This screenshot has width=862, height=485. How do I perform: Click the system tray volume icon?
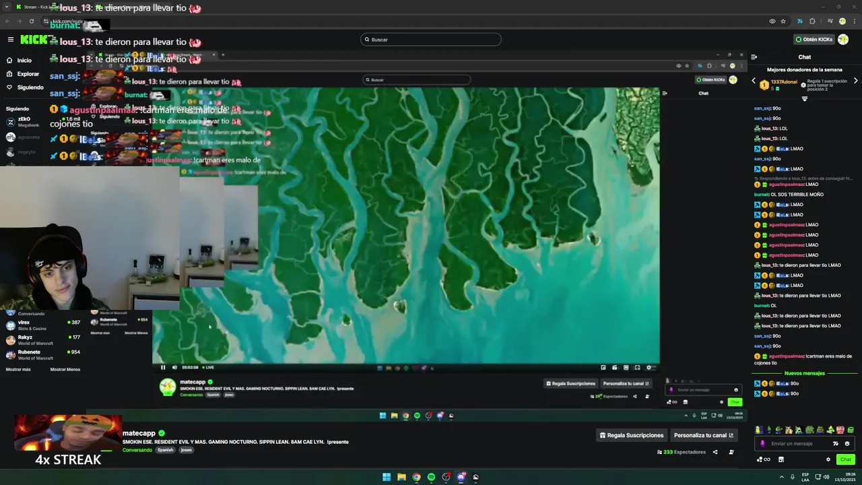pos(826,477)
